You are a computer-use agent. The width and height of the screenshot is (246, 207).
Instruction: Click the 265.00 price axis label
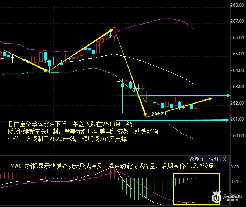pyautogui.click(x=237, y=54)
